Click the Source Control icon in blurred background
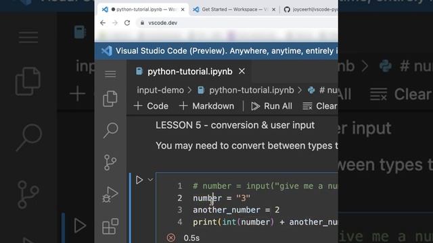The width and height of the screenshot is (433, 243). tap(28, 194)
